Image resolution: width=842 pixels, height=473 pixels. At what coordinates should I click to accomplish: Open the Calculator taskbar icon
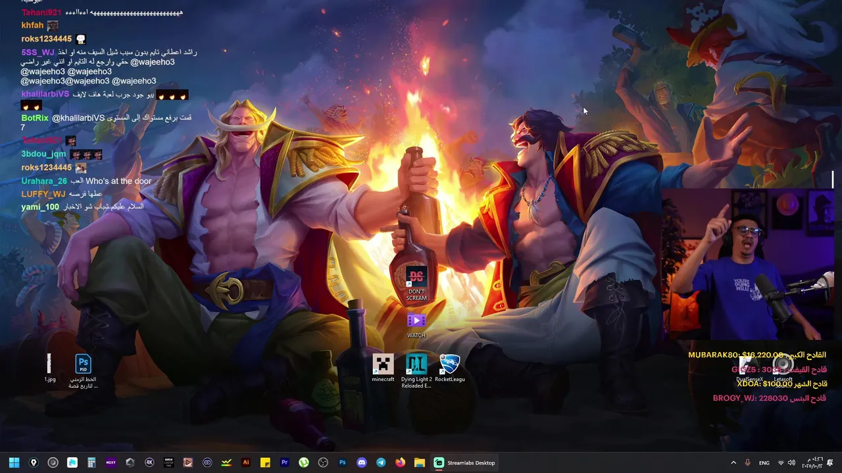91,462
